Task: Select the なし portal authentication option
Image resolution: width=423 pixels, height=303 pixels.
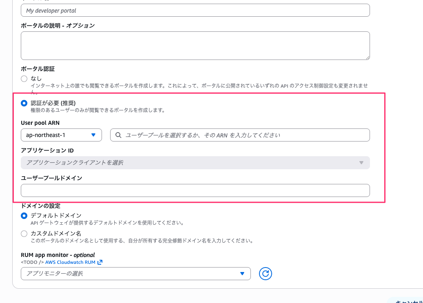Action: tap(24, 78)
